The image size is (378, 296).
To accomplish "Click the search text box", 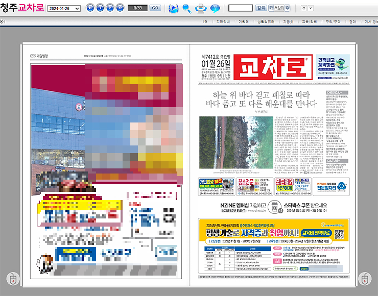I will 241,8.
